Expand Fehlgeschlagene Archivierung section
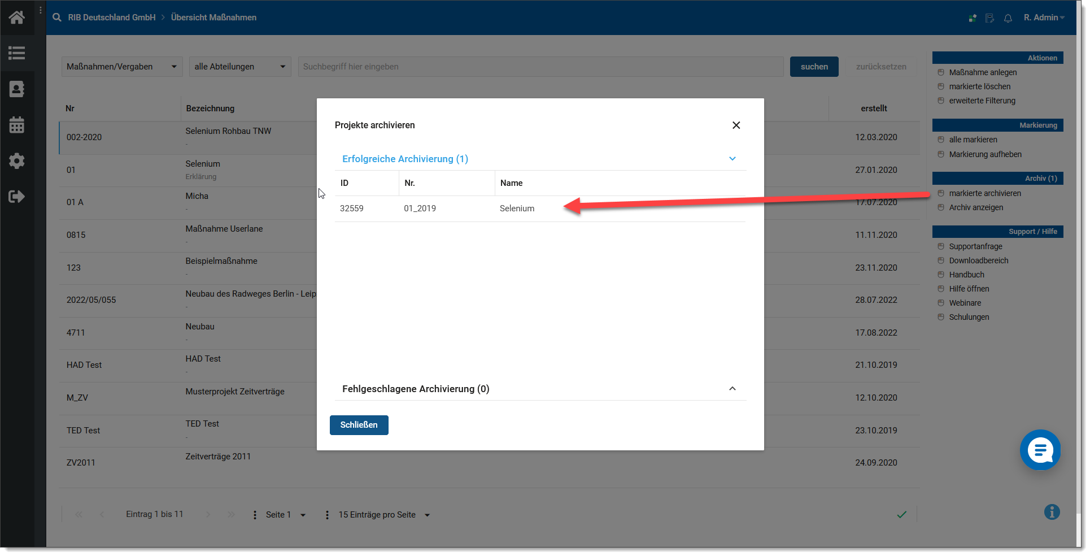Image resolution: width=1090 pixels, height=556 pixels. point(733,389)
